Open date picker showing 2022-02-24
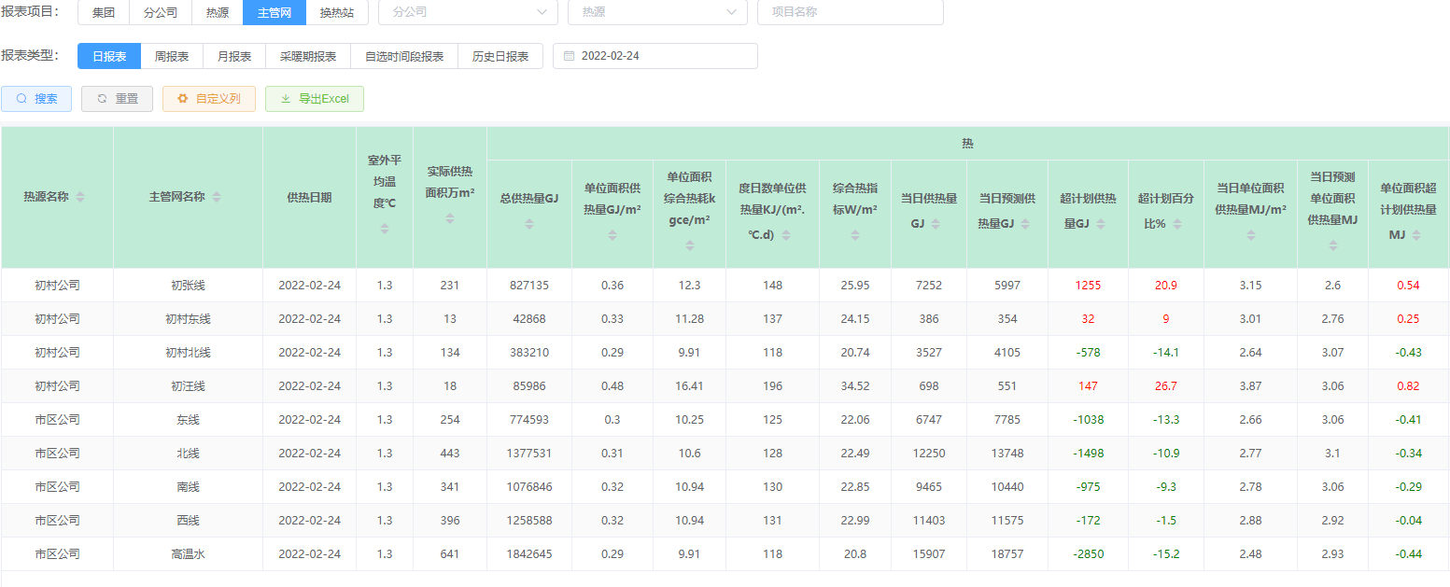 (x=655, y=56)
